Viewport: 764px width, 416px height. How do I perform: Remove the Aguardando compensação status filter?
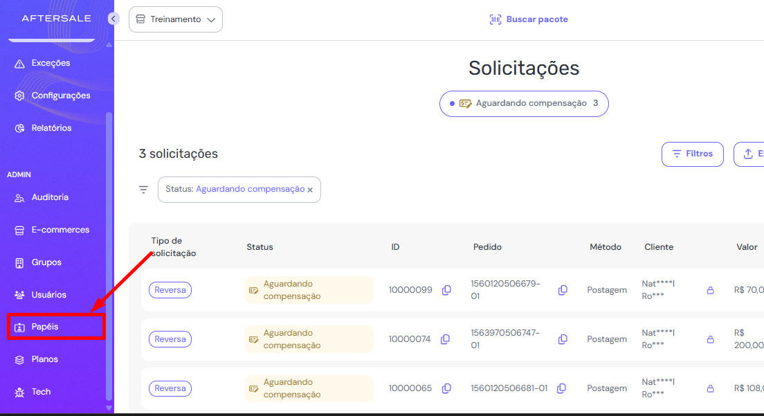[310, 190]
